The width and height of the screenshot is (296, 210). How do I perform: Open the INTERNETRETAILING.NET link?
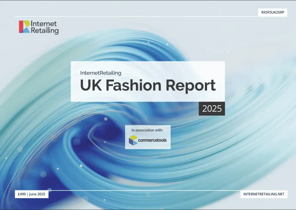(264, 194)
